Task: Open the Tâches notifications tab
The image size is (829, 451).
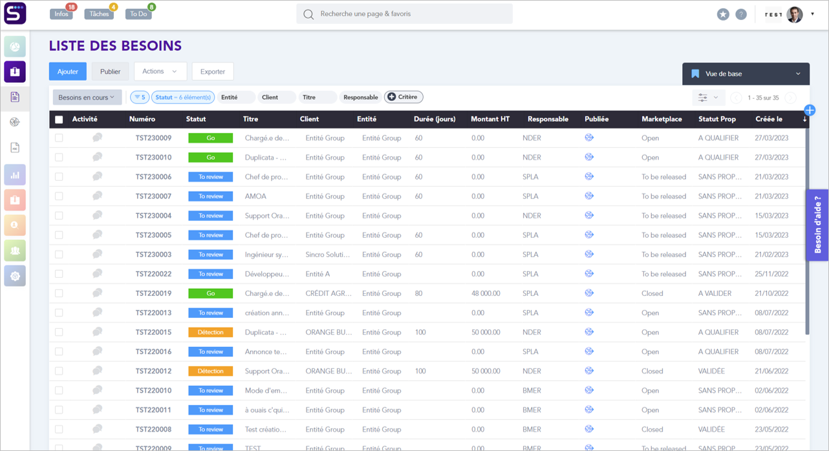Action: (100, 14)
